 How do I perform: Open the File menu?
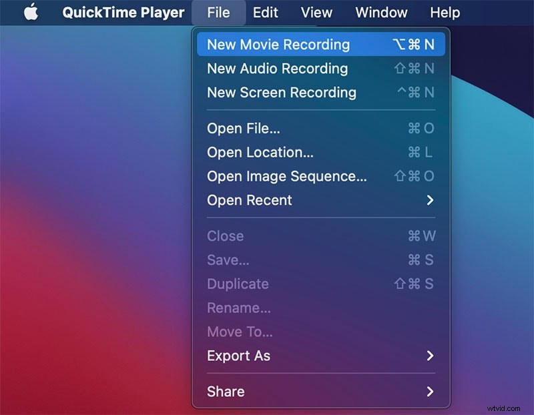tap(219, 12)
